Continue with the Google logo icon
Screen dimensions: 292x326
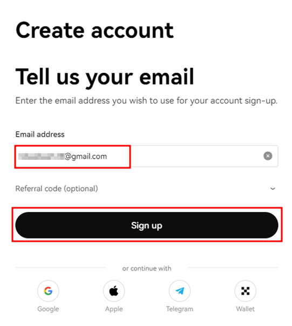click(x=48, y=291)
